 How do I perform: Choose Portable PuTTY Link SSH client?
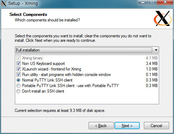point(18,86)
